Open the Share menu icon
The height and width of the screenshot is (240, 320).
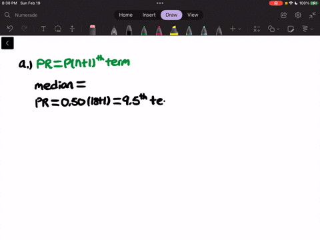click(x=283, y=15)
